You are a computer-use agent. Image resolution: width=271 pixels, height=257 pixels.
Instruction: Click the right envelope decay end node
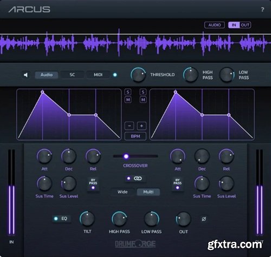pyautogui.click(x=202, y=115)
